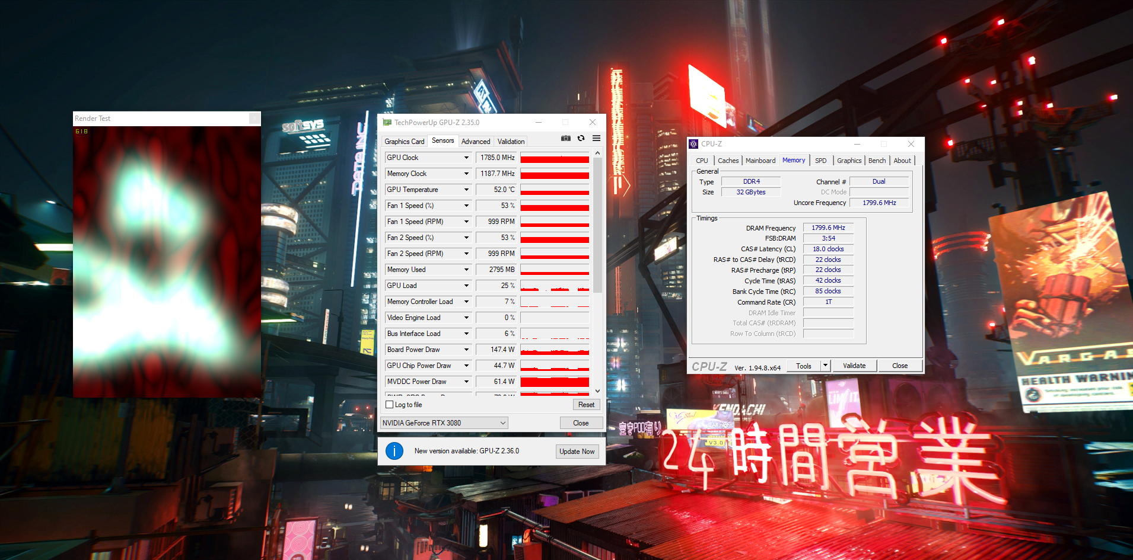The height and width of the screenshot is (560, 1133).
Task: Switch to GPU-Z Validation tab
Action: (511, 142)
